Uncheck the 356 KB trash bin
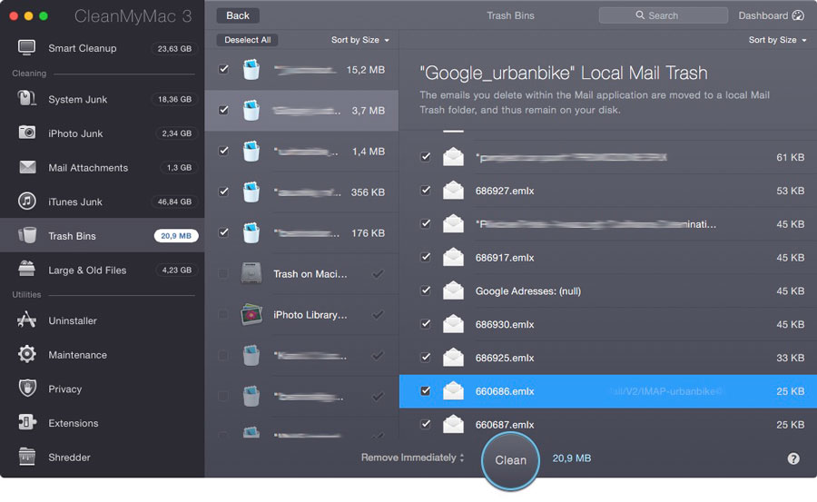 (x=223, y=192)
